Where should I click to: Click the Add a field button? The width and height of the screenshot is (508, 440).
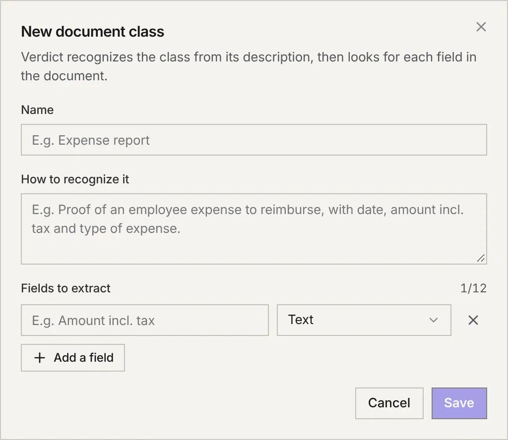[73, 358]
